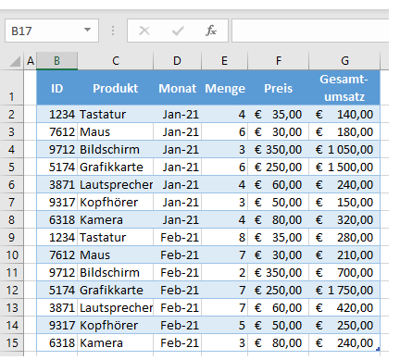Select column D header

pyautogui.click(x=177, y=61)
